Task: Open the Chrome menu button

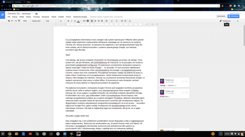Action: tap(243, 6)
